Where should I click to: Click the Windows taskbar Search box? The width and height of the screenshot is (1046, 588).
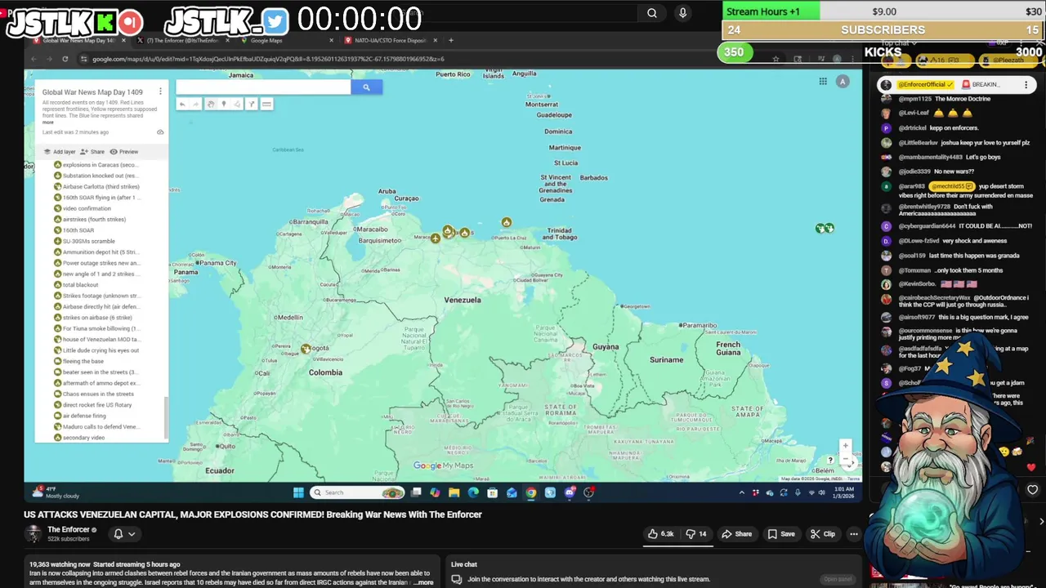[x=359, y=492]
